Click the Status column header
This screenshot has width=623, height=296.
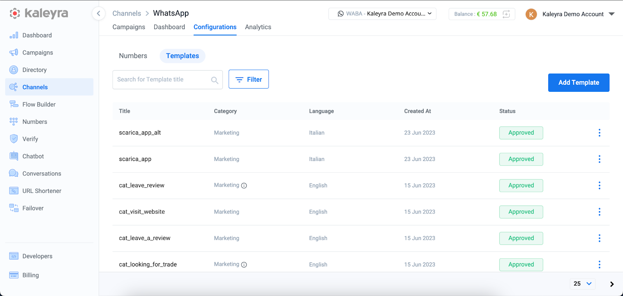coord(507,111)
